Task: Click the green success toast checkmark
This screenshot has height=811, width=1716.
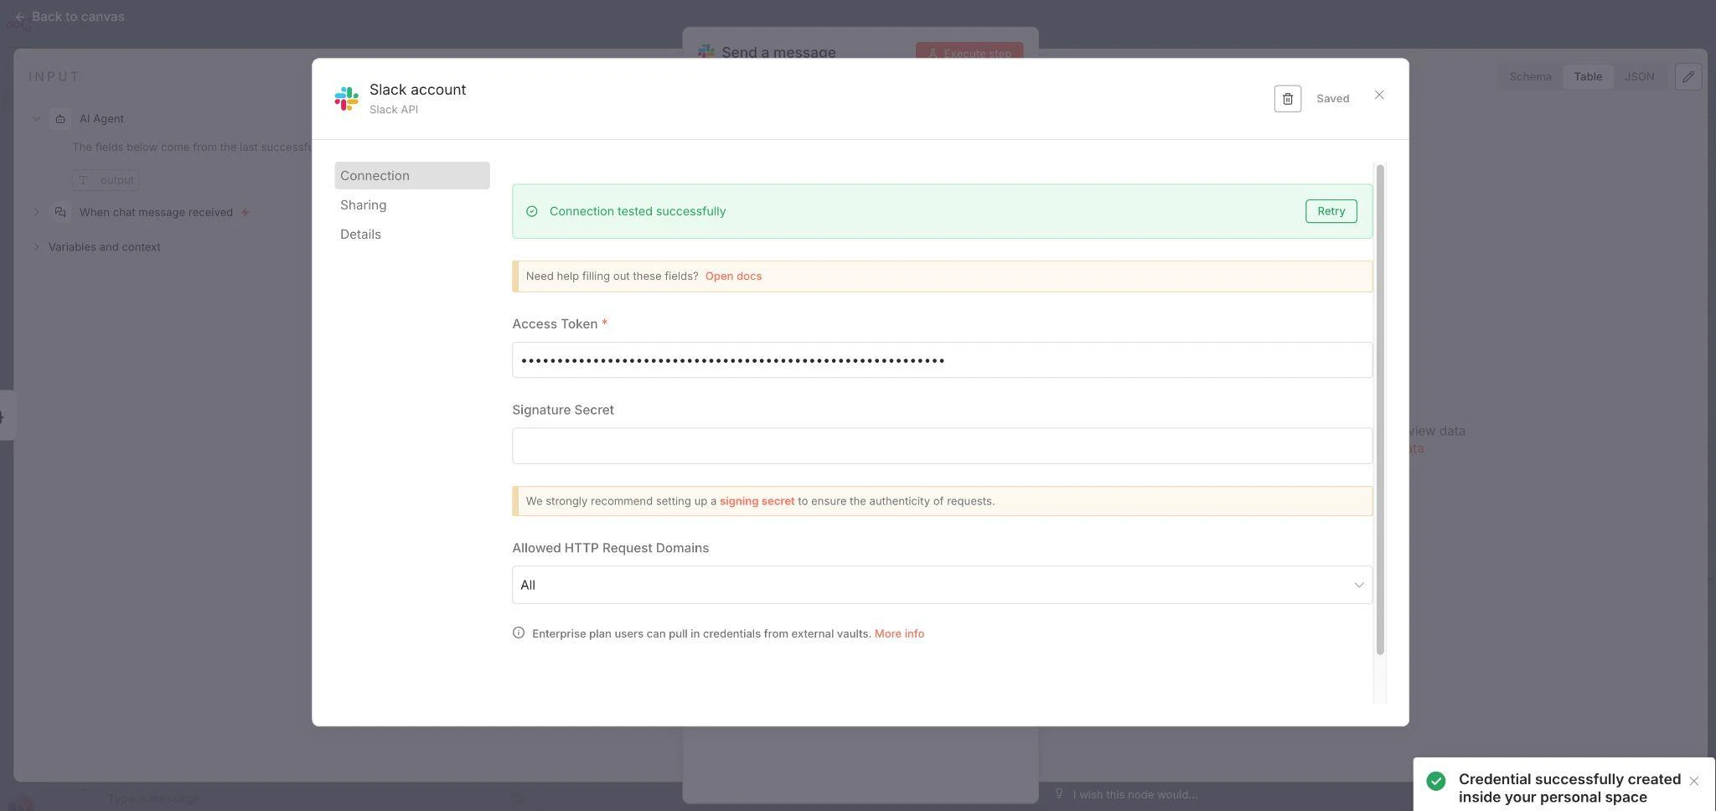Action: tap(1436, 781)
